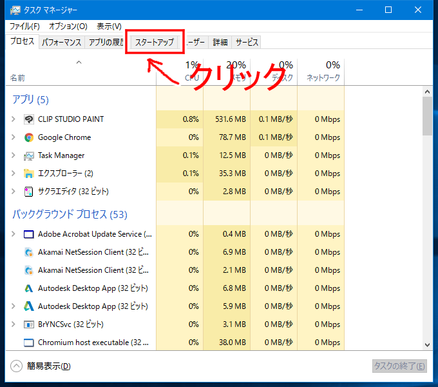Viewport: 438px width, 387px height.
Task: Click the サクラエディタ notepad icon
Action: pyautogui.click(x=28, y=192)
